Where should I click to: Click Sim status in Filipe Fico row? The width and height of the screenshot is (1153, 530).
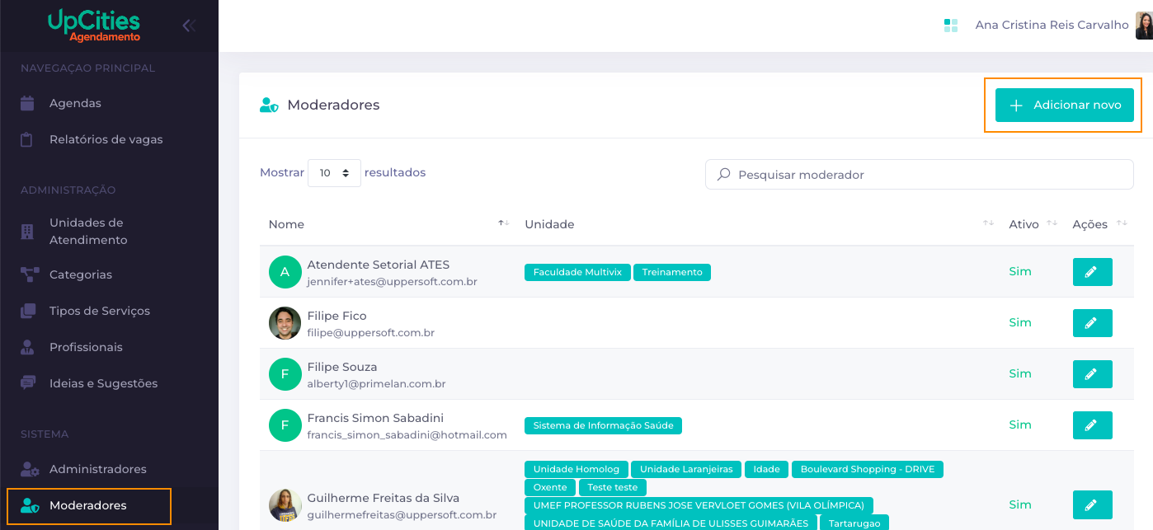[1020, 322]
